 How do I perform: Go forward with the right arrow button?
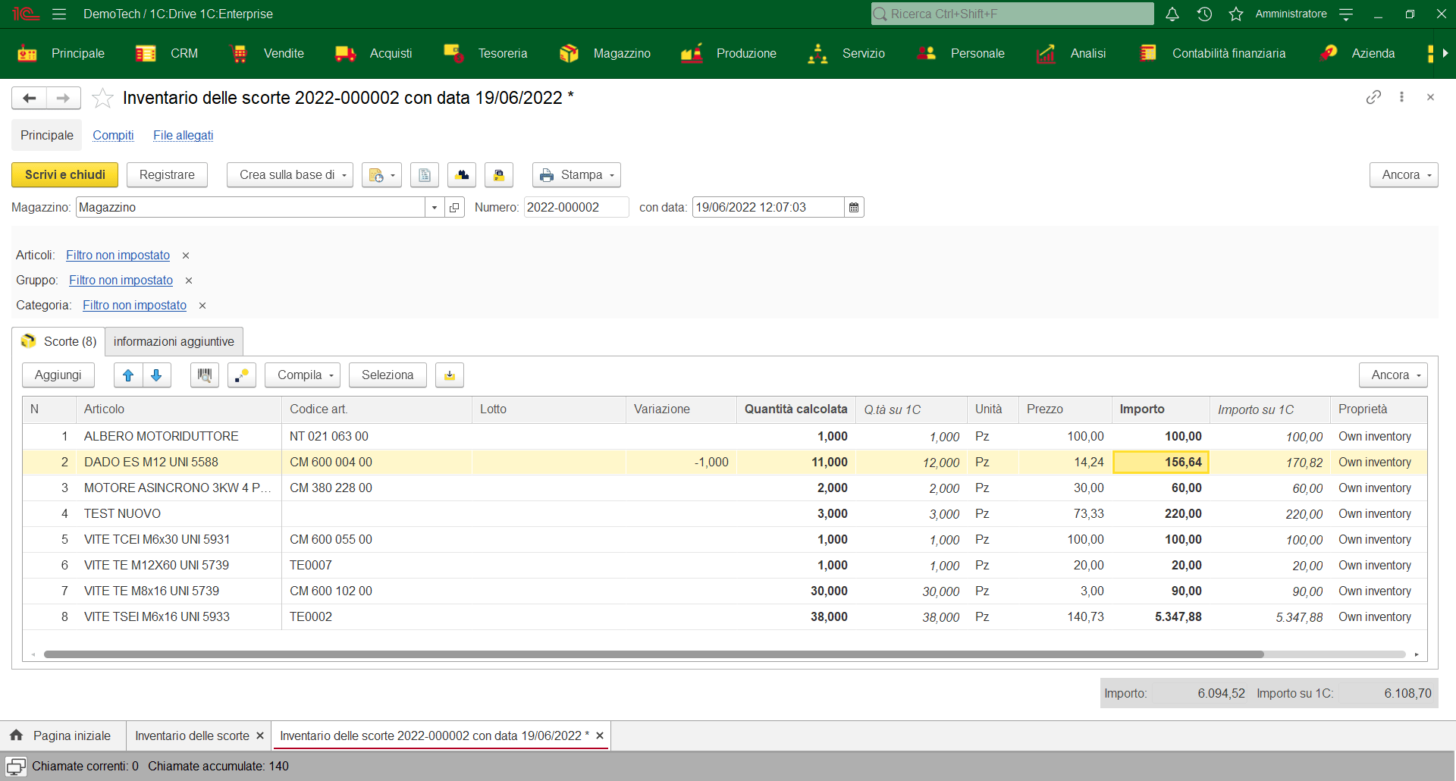[63, 98]
